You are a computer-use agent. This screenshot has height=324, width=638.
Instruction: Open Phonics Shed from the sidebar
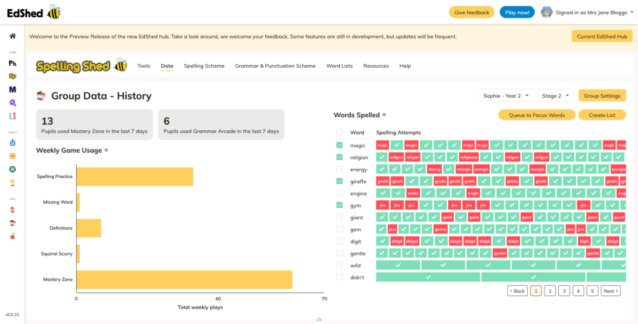(12, 63)
